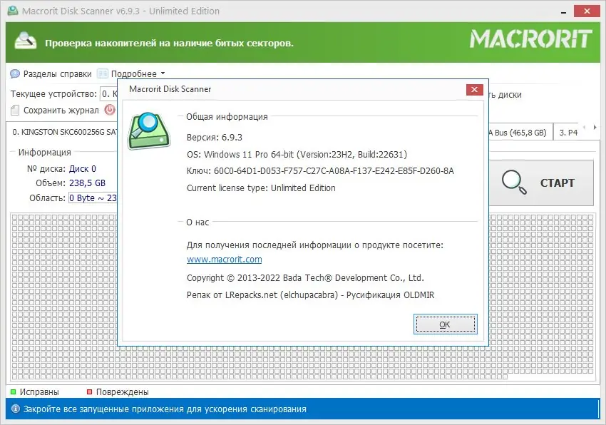Open the www.macrorit.com link
The height and width of the screenshot is (425, 606).
224,259
